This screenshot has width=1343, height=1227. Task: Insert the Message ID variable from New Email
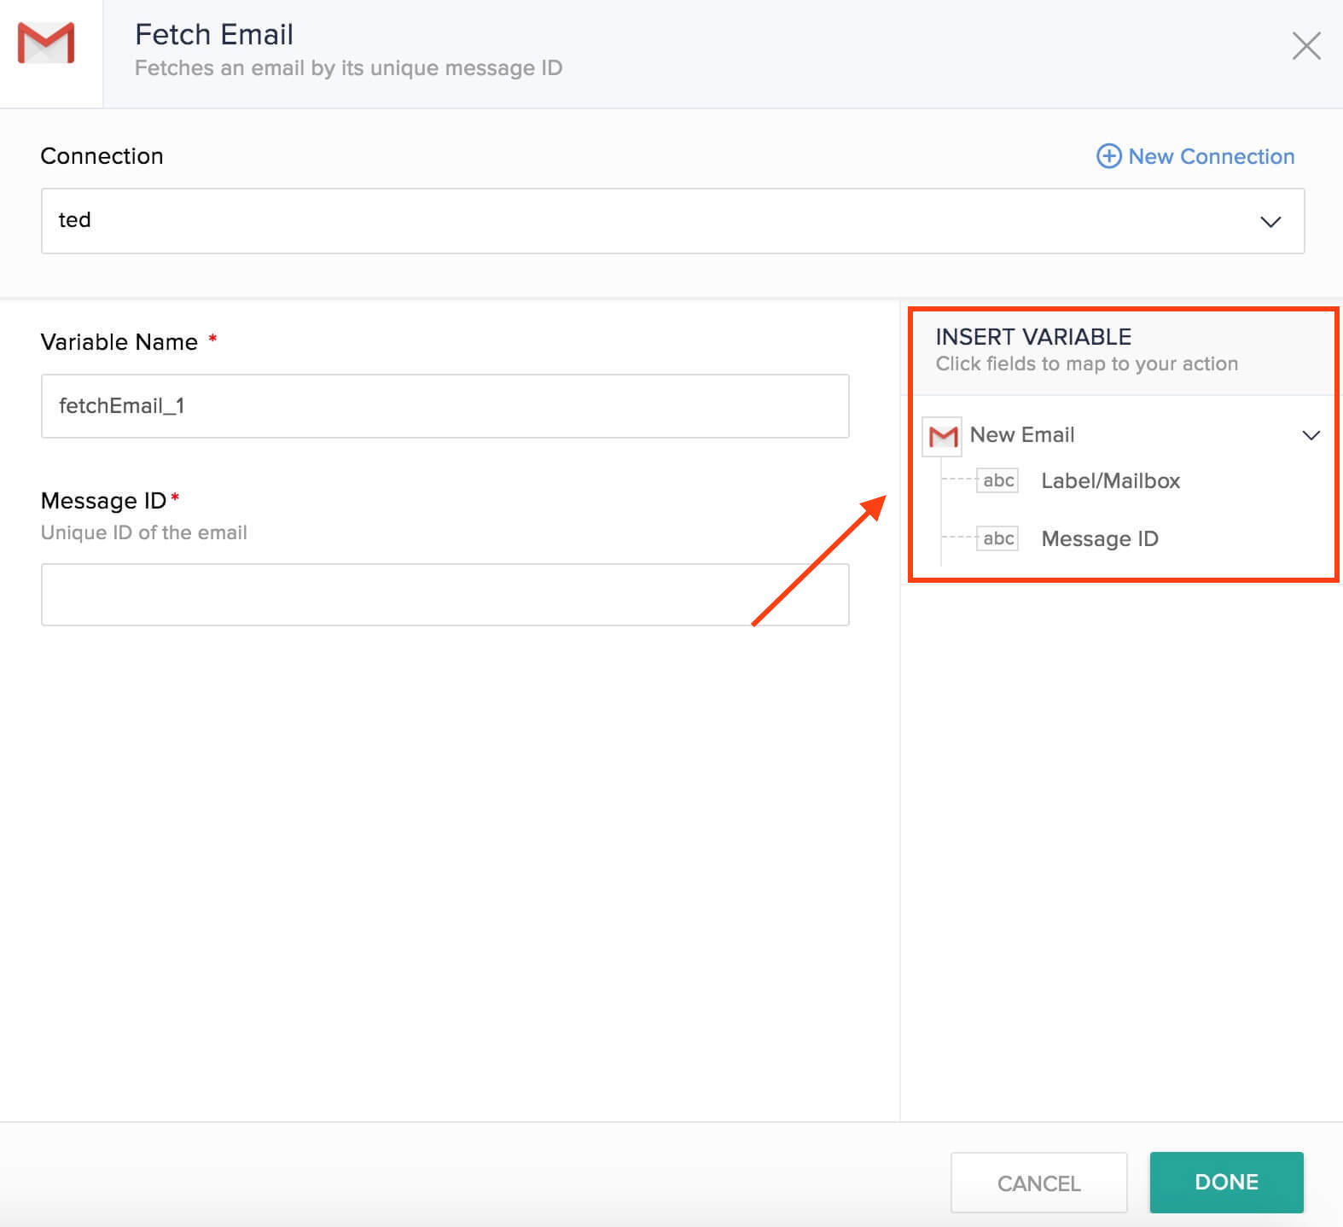pos(1100,539)
